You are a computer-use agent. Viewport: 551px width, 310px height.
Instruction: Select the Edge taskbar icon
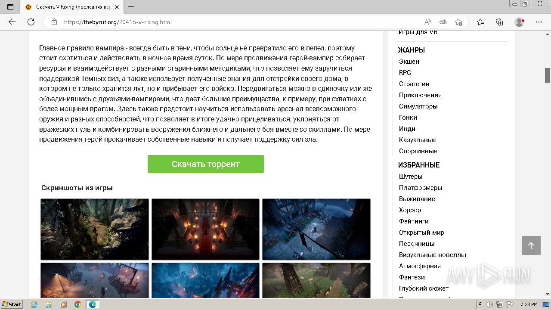pos(92,304)
